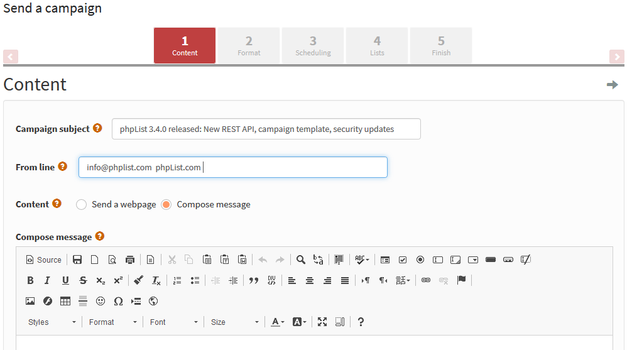Viewport: 632px width, 350px height.
Task: Open the spell check ABC dropdown
Action: tap(362, 260)
